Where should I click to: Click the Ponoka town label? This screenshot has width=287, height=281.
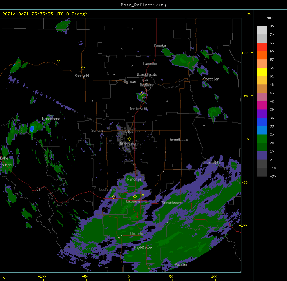(160, 45)
